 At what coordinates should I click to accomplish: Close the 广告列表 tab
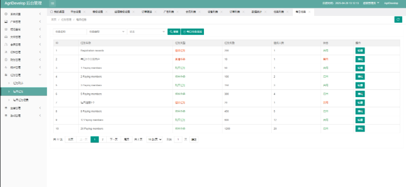tap(177, 12)
